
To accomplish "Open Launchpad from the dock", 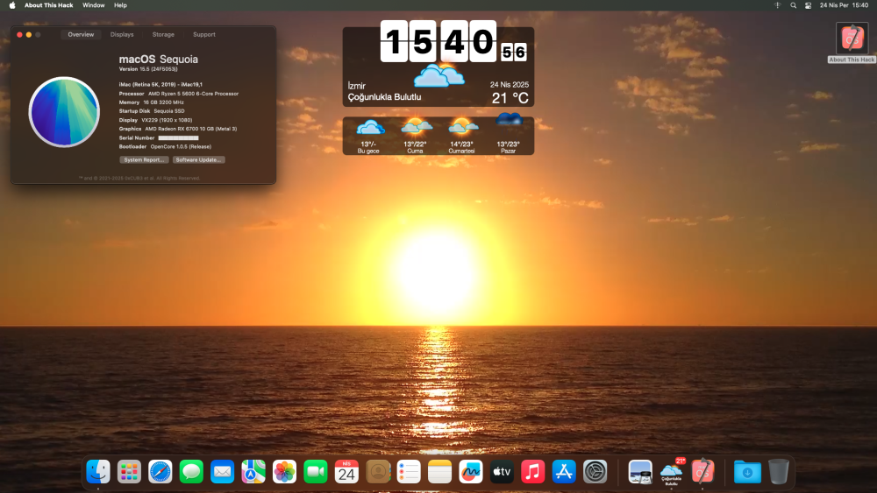I will [129, 472].
